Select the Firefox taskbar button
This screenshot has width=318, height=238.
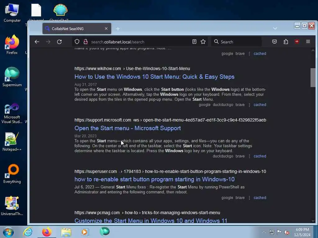pyautogui.click(x=47, y=232)
